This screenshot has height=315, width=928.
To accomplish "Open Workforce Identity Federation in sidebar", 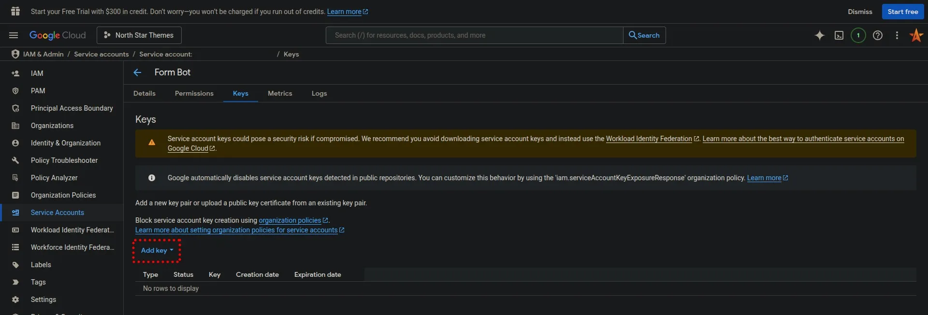I will point(72,247).
